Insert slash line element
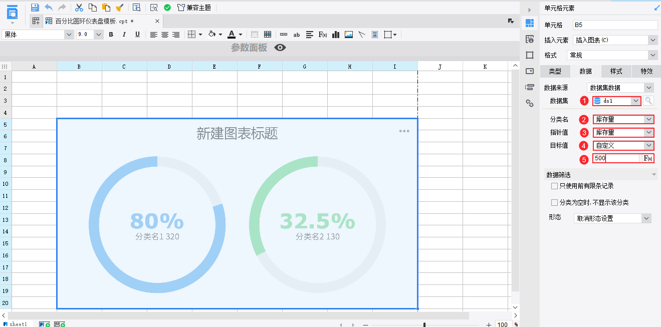The image size is (661, 327). pos(362,35)
